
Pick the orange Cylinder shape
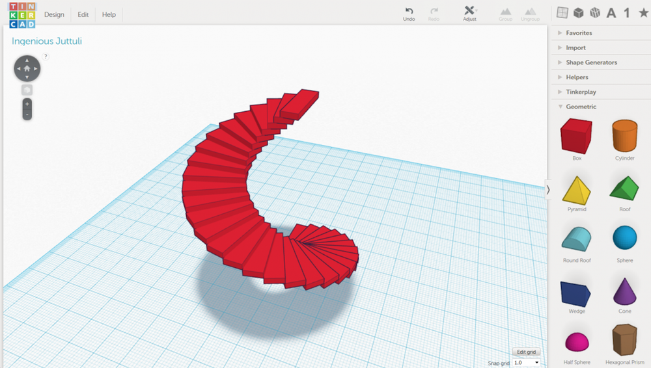[624, 136]
